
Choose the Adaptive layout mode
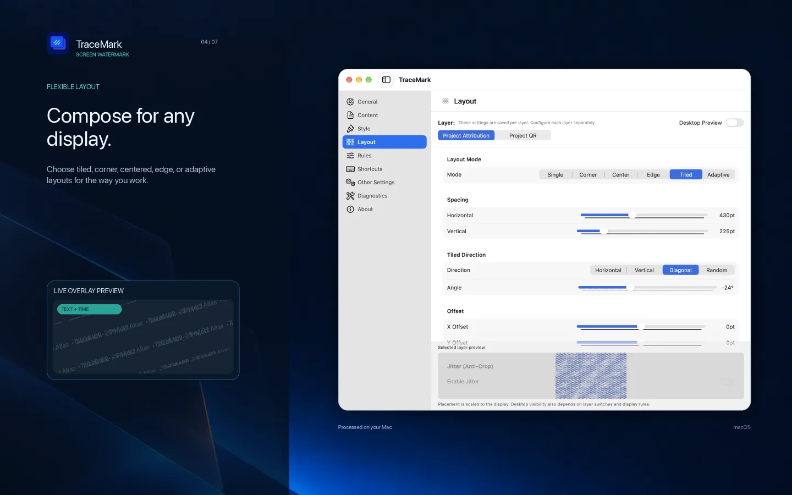[x=718, y=174]
